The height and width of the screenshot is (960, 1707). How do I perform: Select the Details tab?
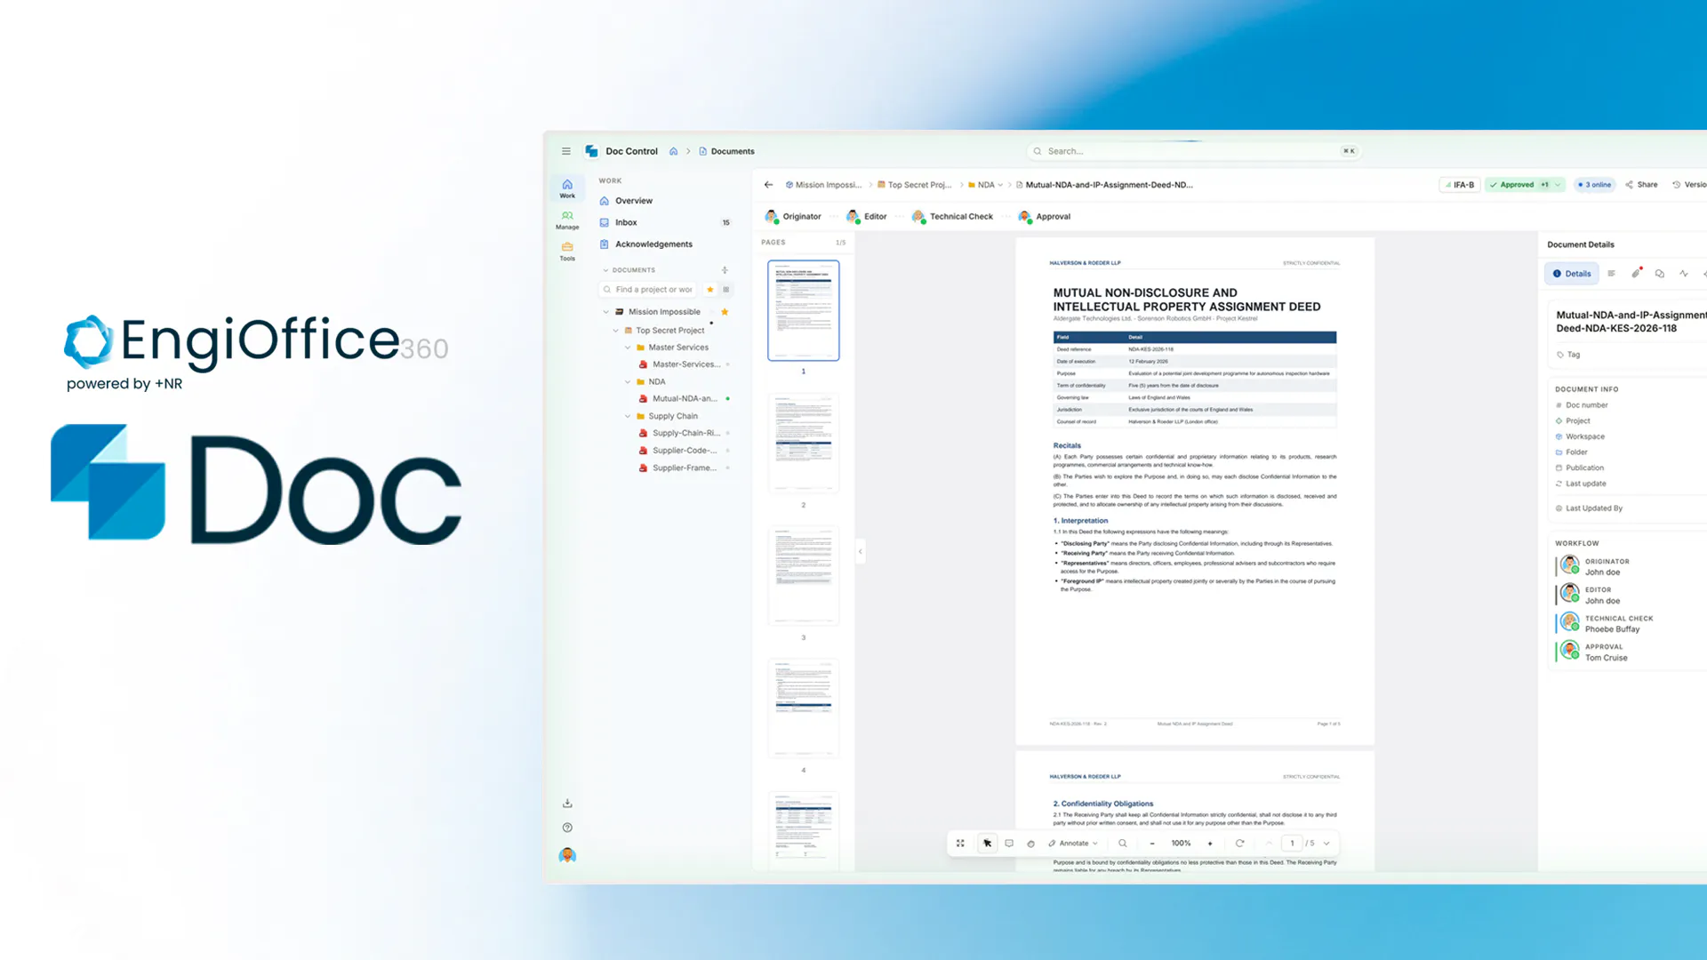pyautogui.click(x=1572, y=274)
